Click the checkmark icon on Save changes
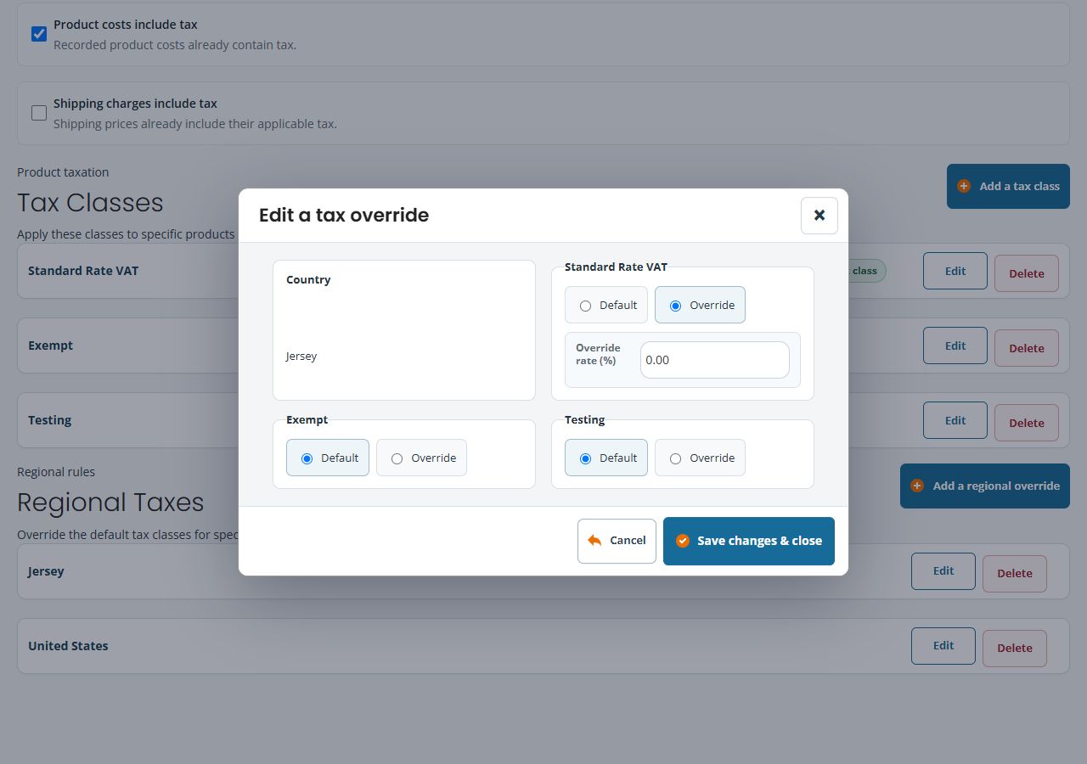This screenshot has height=764, width=1087. click(683, 541)
